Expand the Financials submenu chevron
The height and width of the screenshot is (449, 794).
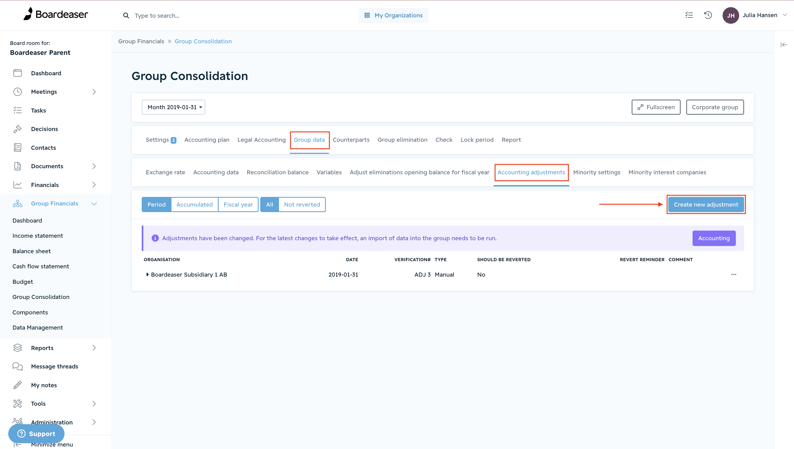click(94, 185)
